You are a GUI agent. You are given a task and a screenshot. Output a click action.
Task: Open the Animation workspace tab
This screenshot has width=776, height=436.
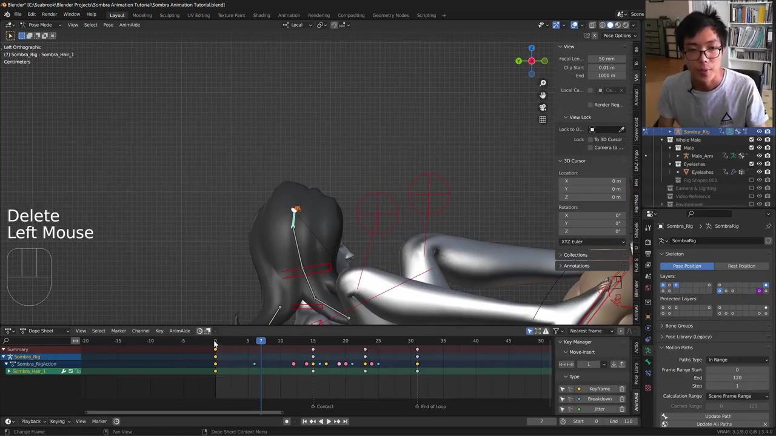(x=289, y=15)
